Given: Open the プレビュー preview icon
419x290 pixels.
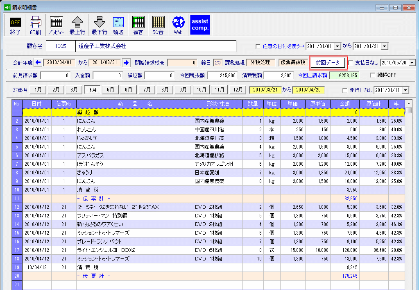Looking at the screenshot, I should click(x=56, y=24).
